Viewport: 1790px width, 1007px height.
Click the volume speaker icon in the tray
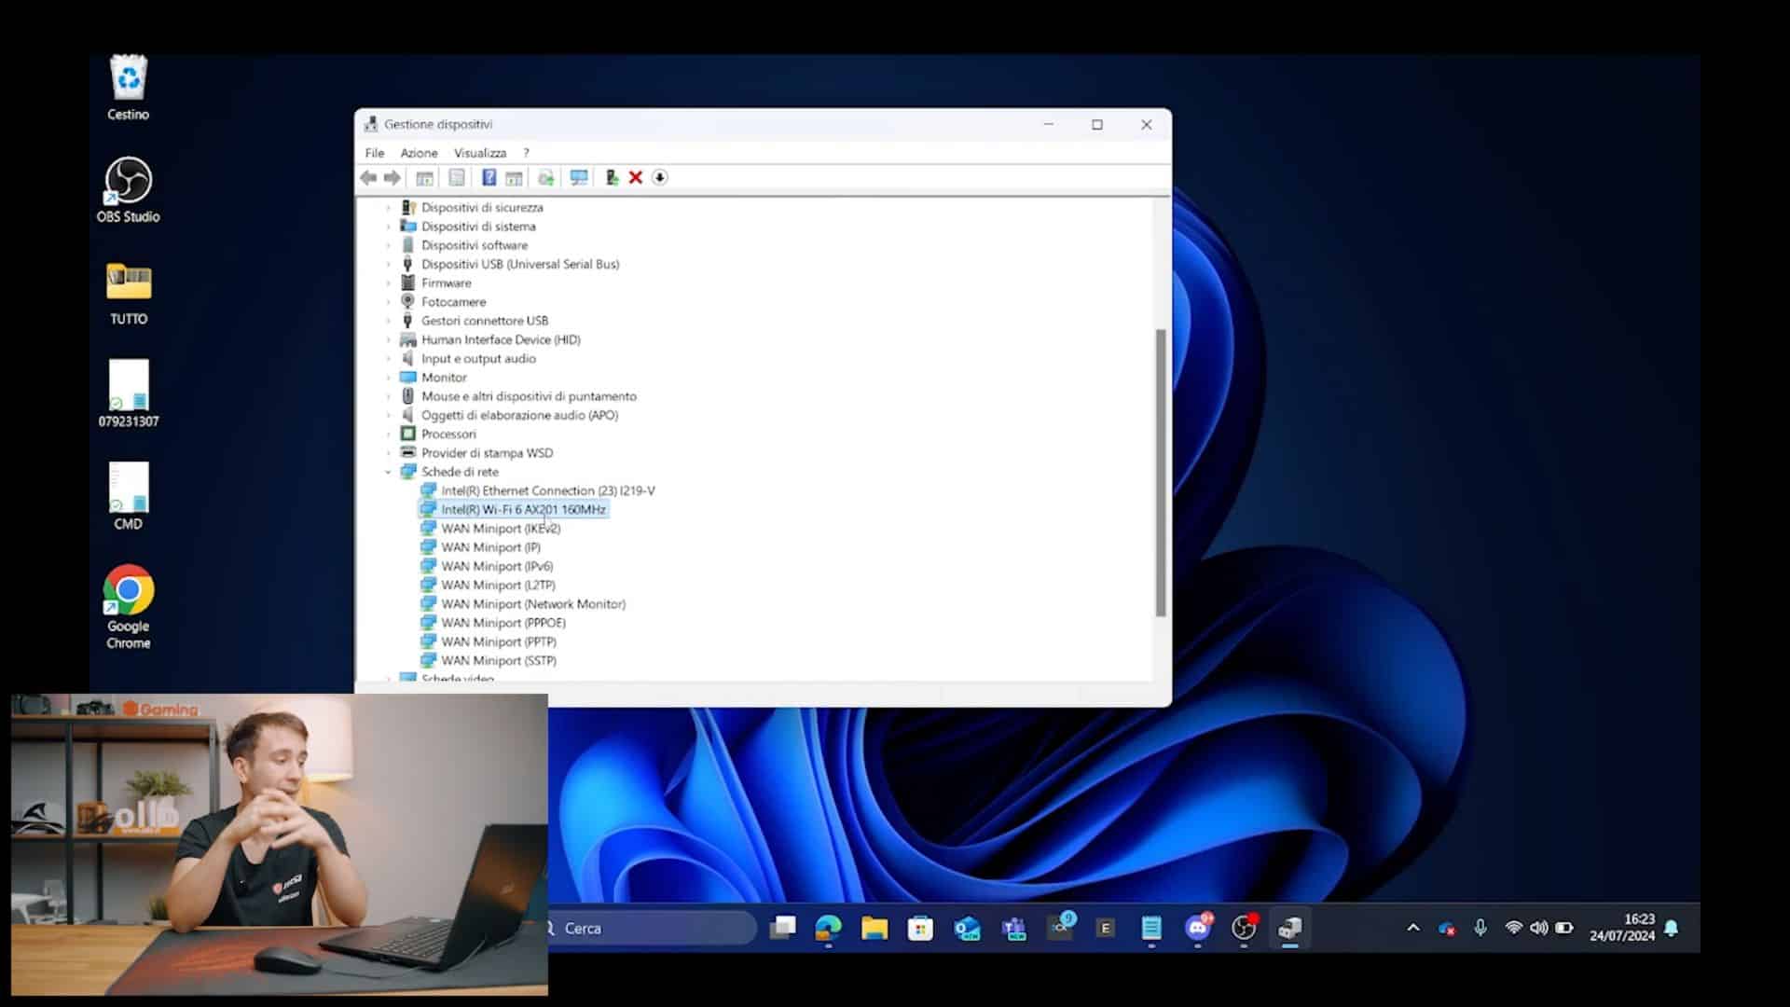(1539, 928)
